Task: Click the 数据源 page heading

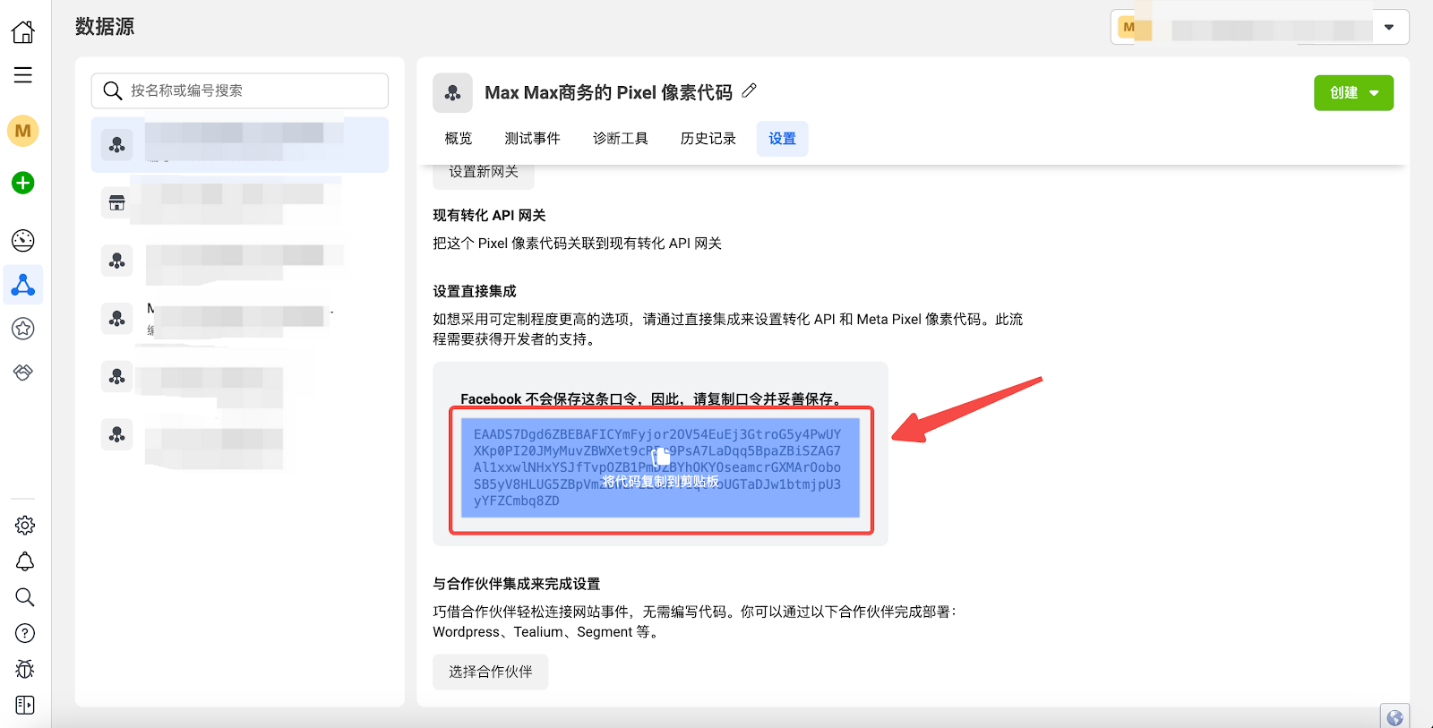Action: [x=105, y=27]
